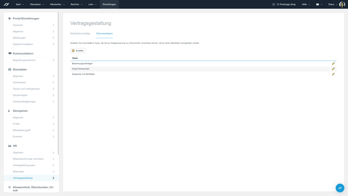
Task: Open the Hilfe dropdown
Action: pos(305,4)
